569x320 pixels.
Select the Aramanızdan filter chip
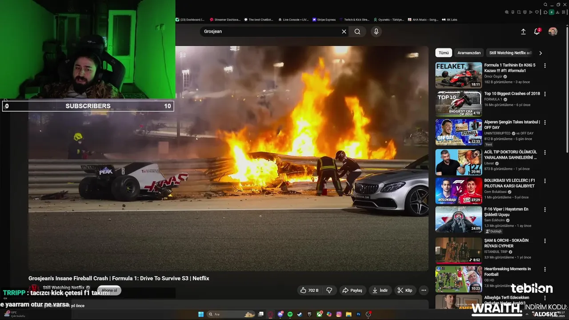[x=469, y=53]
